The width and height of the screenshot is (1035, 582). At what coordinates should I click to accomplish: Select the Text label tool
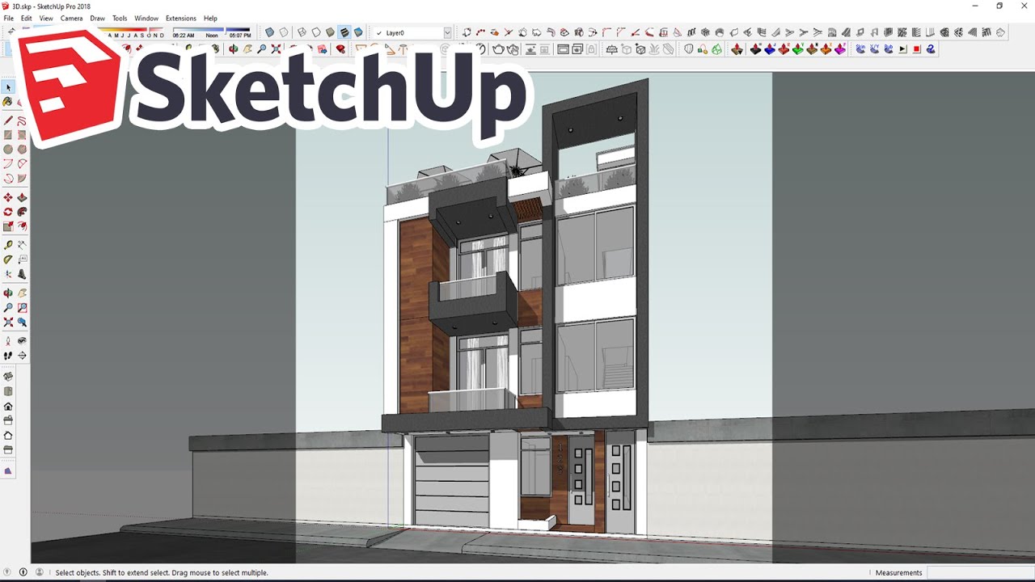22,259
